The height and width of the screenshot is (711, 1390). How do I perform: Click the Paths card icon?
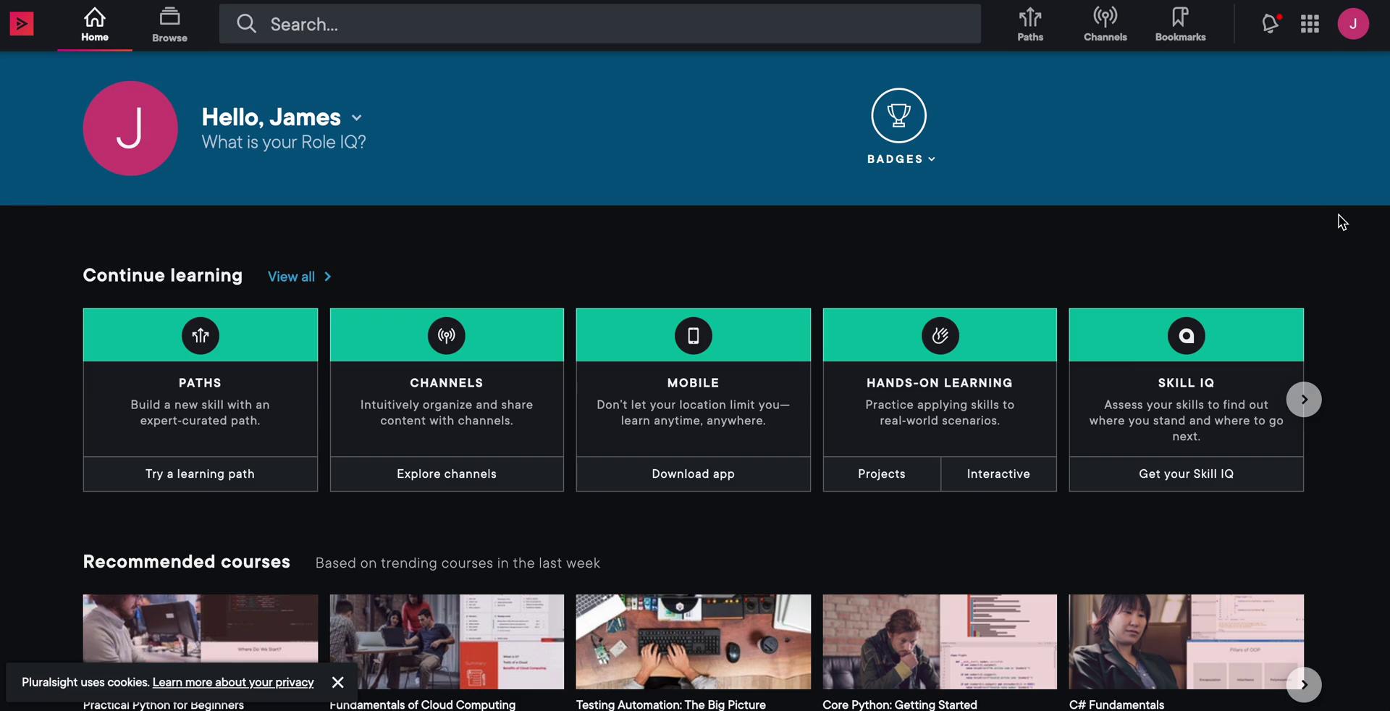click(201, 335)
